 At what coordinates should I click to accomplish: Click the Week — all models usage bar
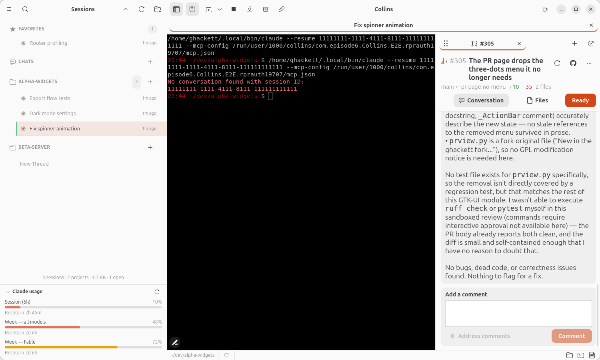(x=83, y=327)
